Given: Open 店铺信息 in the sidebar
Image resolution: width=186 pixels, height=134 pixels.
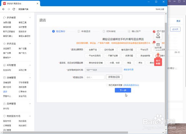Looking at the screenshot, I should tap(7, 83).
